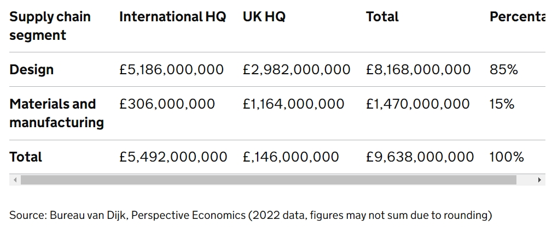
Task: Click the 'Source: Bureau van Dijk' caption text
Action: [251, 215]
